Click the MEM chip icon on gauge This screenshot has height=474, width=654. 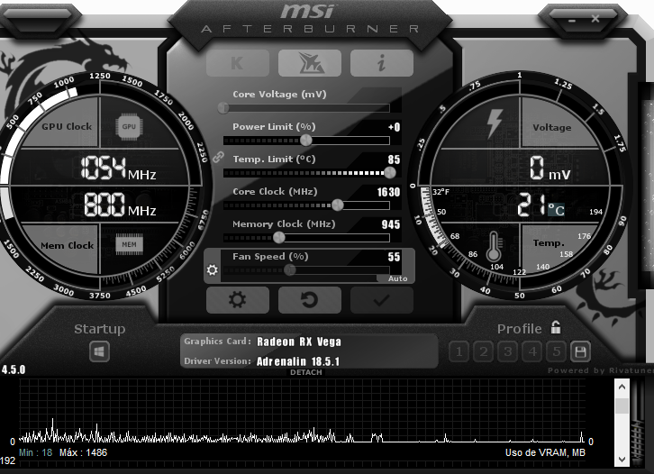coord(129,244)
